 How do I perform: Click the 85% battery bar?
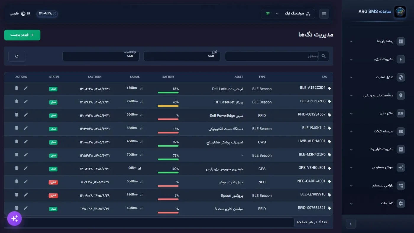click(168, 93)
